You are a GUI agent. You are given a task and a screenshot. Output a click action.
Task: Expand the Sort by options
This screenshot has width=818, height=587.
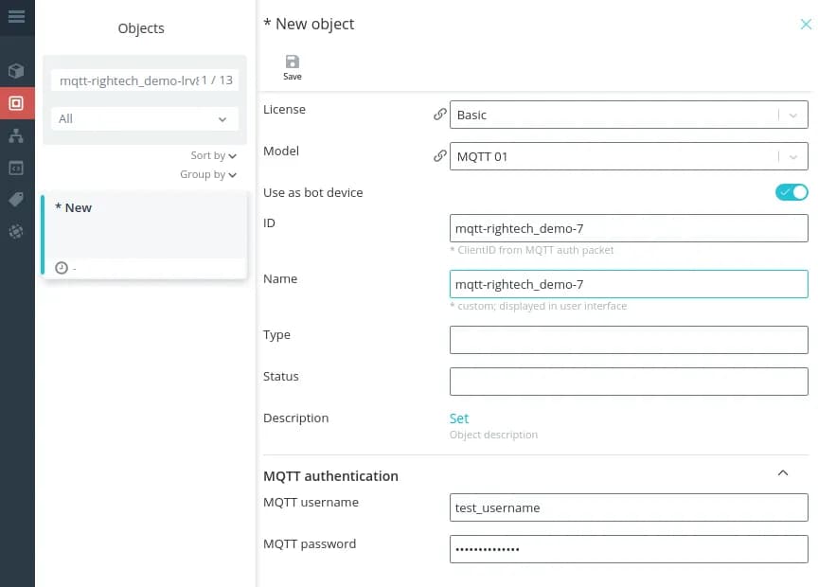207,155
